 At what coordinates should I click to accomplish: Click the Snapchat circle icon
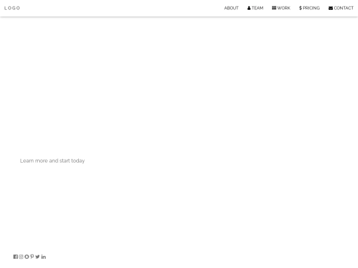point(27,257)
